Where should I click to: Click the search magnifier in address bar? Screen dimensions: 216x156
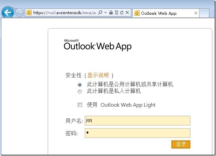click(100, 13)
